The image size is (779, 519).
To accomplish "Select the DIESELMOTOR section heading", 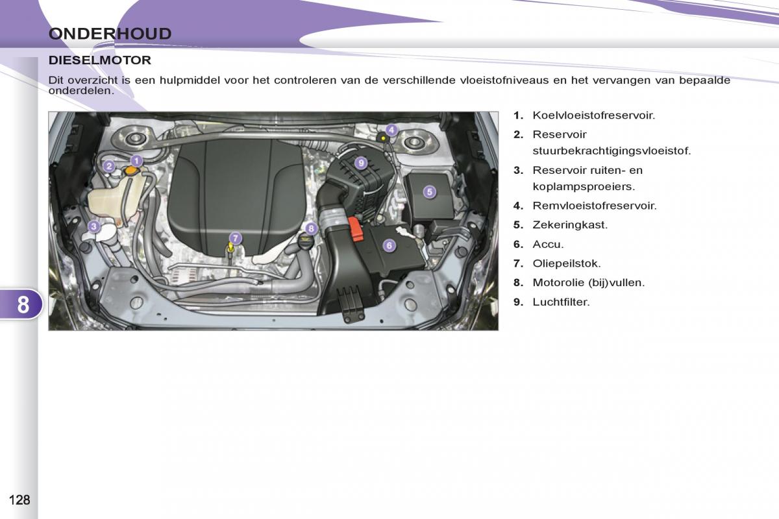I will tap(100, 60).
